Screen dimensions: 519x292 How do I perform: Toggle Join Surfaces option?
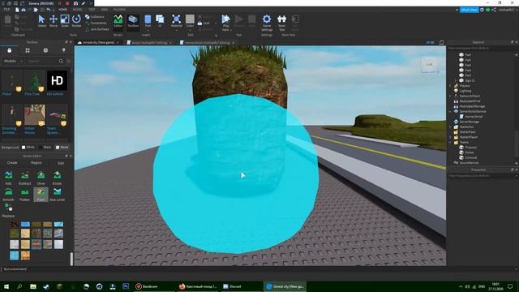(x=97, y=29)
